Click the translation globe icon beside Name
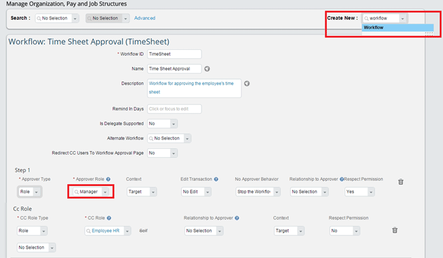The height and width of the screenshot is (258, 443). point(208,69)
